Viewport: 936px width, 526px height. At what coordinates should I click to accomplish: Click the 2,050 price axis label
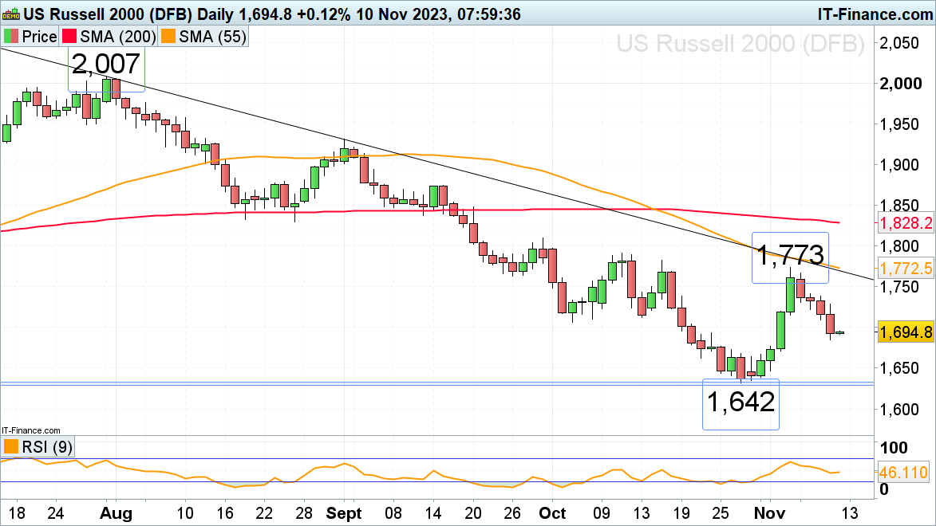(899, 43)
